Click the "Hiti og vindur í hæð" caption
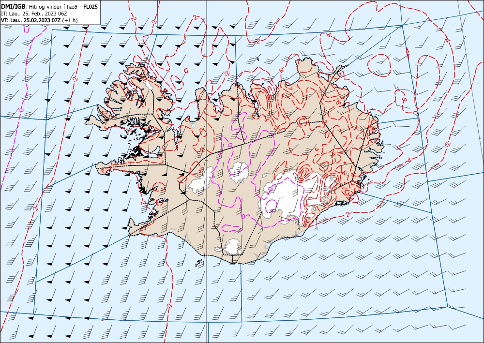This screenshot has width=484, height=343. pos(54,7)
